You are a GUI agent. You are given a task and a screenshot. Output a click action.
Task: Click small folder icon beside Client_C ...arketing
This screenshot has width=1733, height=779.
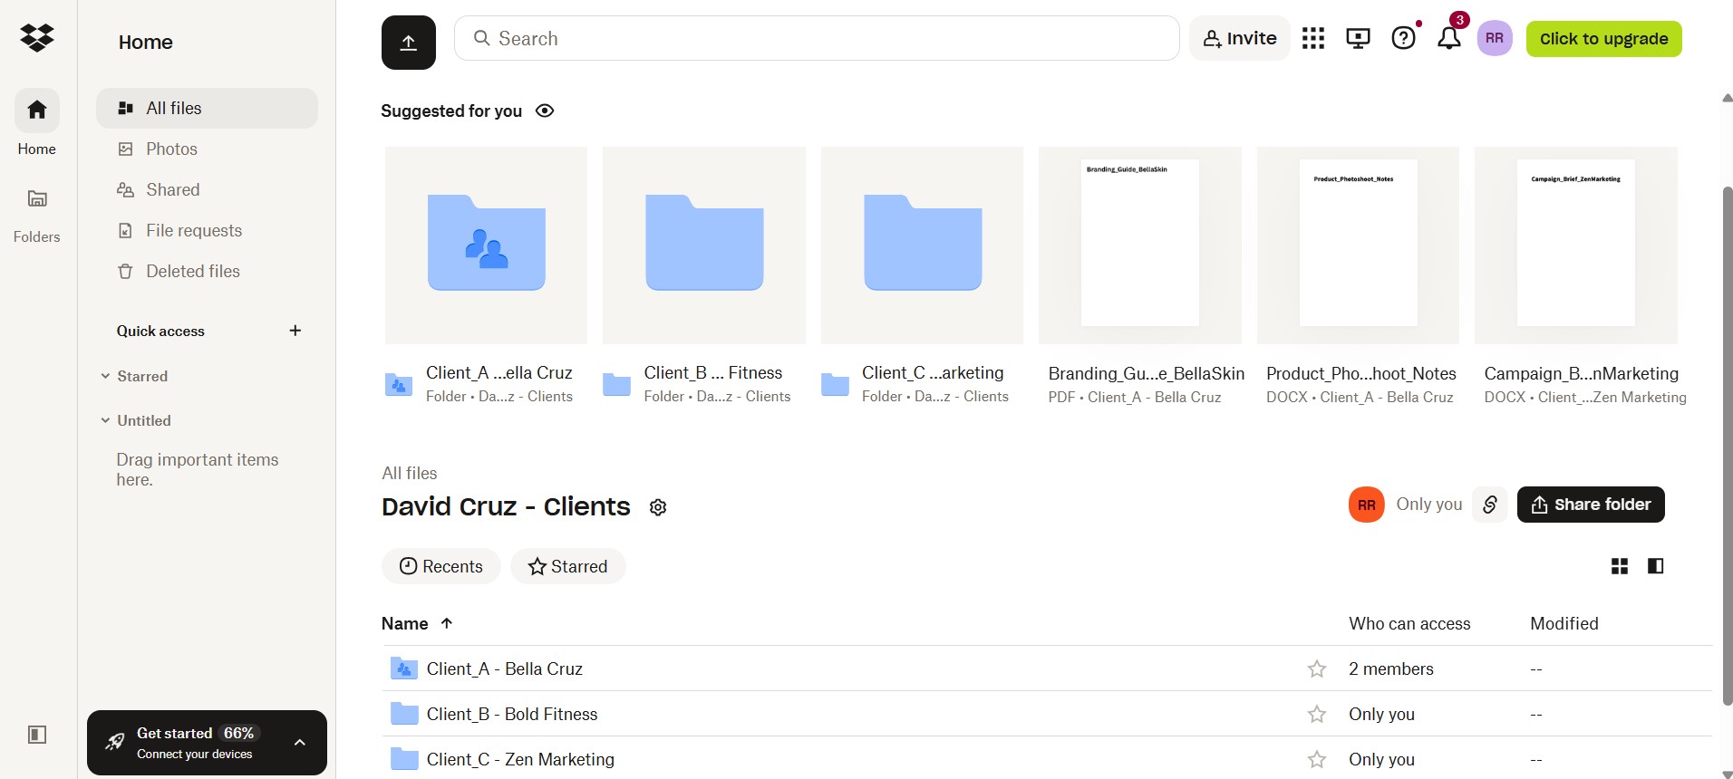835,385
